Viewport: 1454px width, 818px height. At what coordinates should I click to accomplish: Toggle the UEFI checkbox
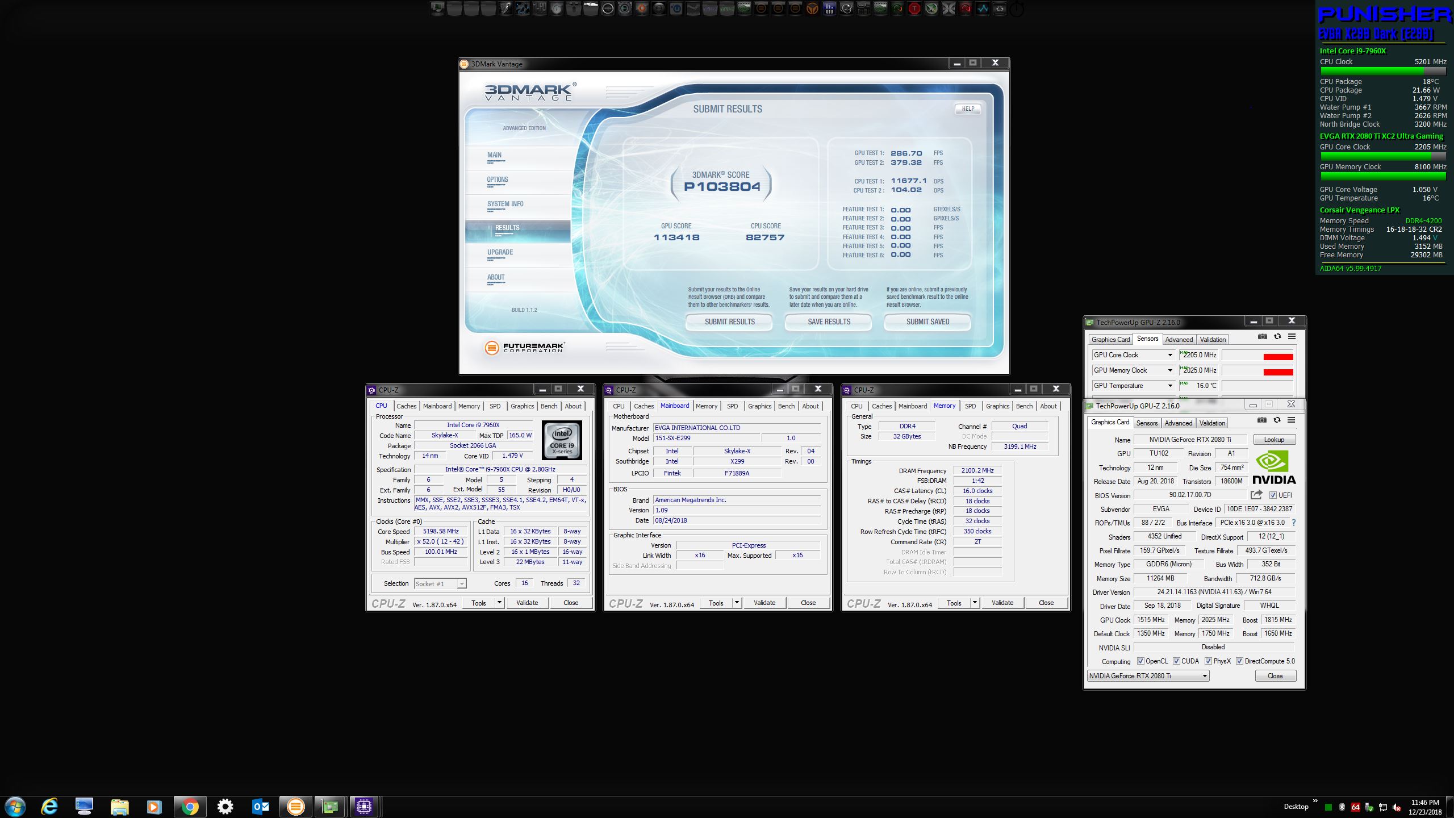tap(1273, 495)
